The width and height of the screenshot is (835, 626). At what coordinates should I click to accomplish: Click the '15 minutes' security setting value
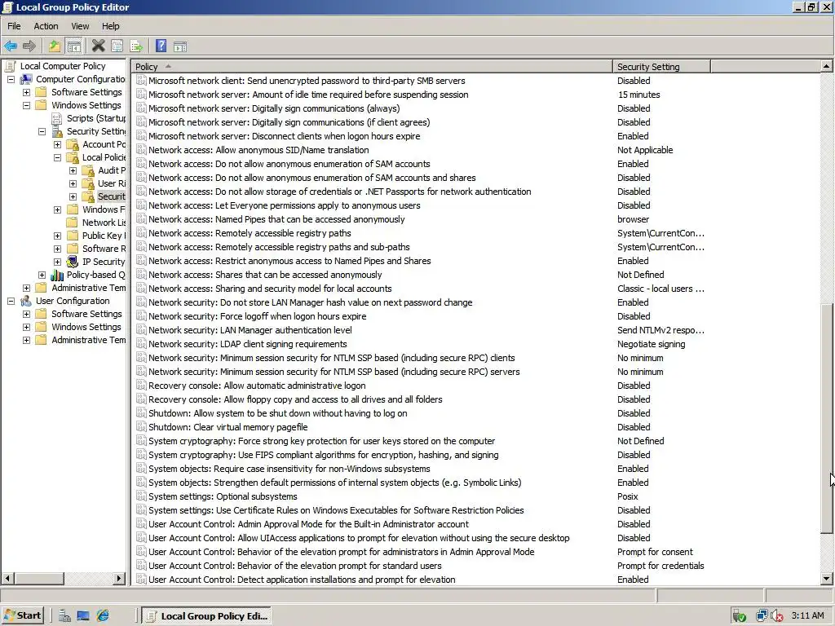(638, 95)
